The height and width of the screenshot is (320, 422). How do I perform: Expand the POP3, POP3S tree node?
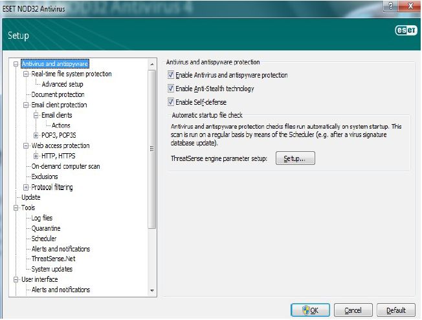36,136
